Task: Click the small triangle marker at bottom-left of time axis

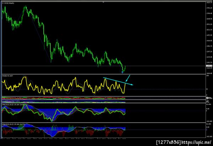Action: (2, 137)
